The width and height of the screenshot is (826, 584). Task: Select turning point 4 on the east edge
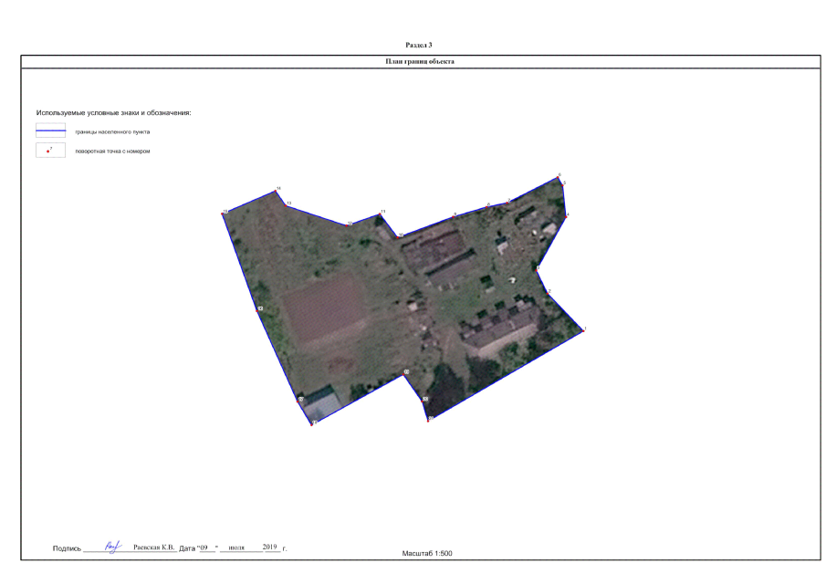click(x=566, y=216)
